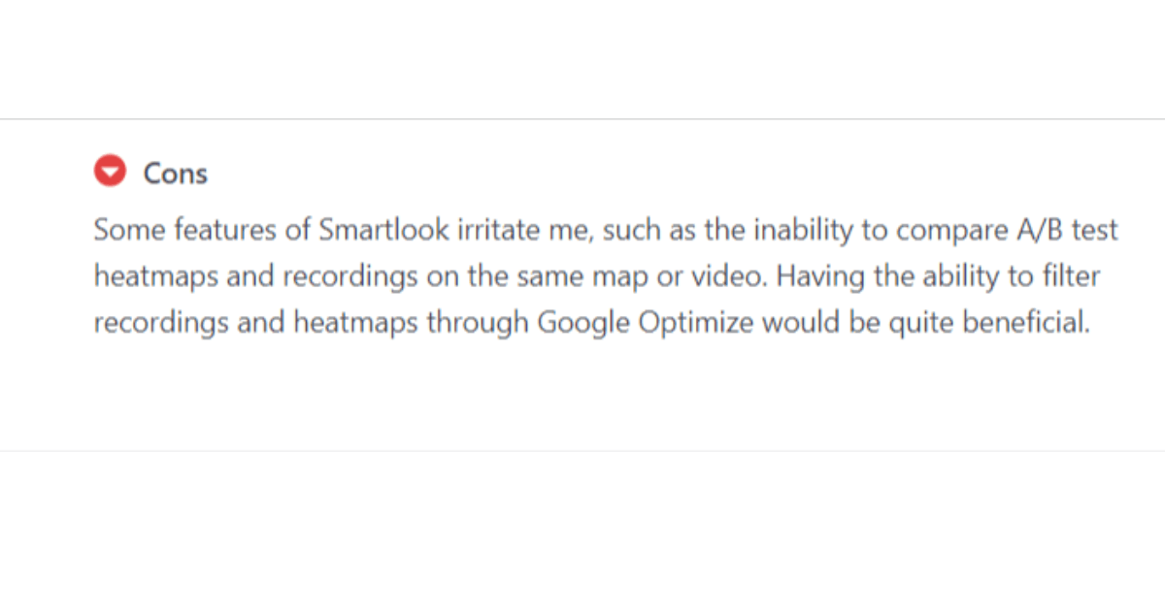Click the word "Smartlook" in the review
Image resolution: width=1165 pixels, height=609 pixels.
tap(383, 231)
